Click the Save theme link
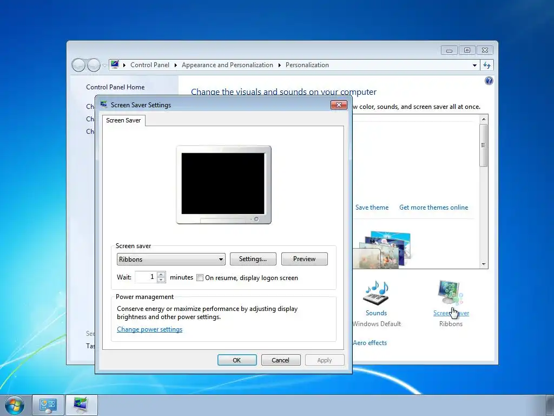The image size is (554, 416). (x=372, y=207)
